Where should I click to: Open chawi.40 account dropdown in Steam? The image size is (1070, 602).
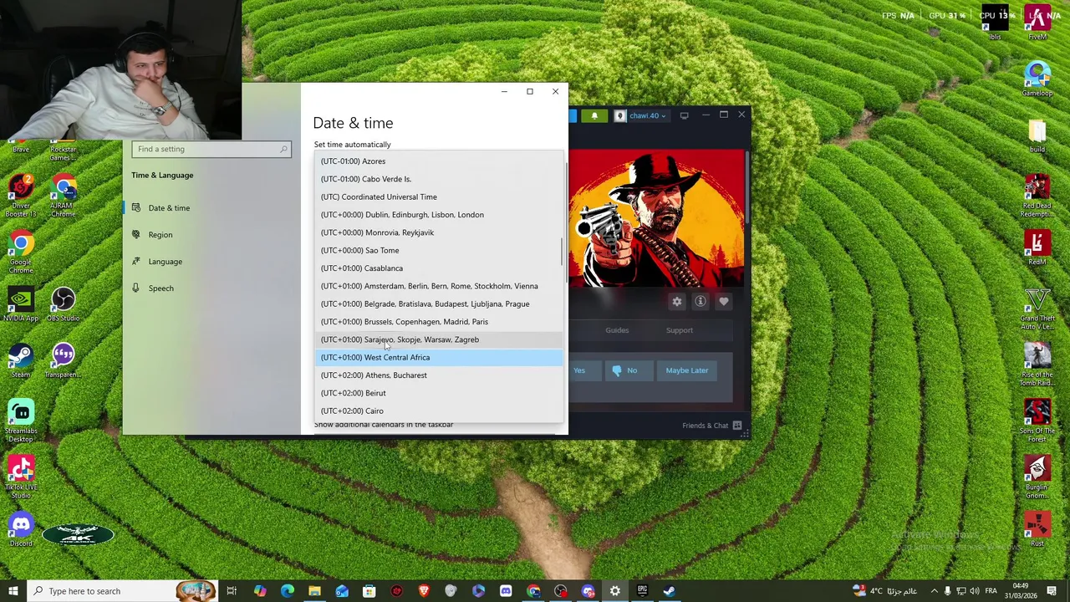pos(641,115)
